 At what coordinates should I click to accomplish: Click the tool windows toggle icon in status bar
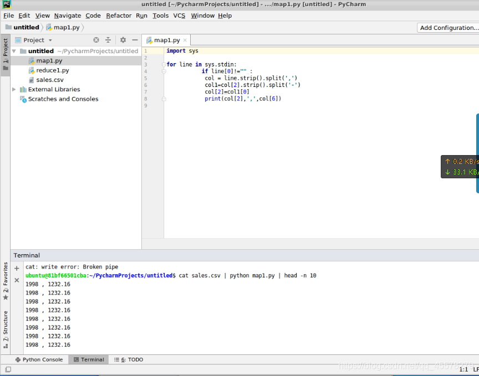(8, 369)
